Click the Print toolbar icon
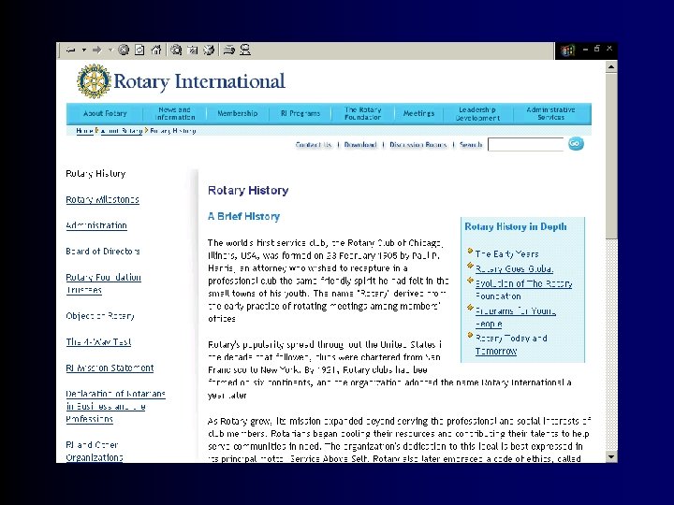Screen dimensions: 674x505 (x=229, y=50)
